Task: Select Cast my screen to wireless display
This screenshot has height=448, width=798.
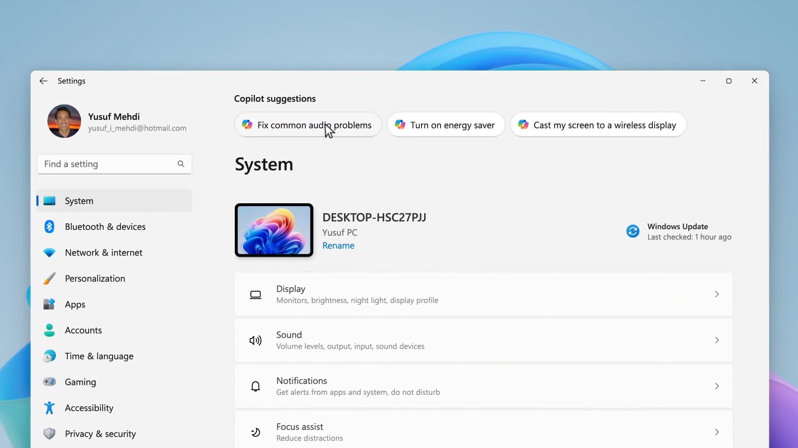Action: tap(598, 125)
